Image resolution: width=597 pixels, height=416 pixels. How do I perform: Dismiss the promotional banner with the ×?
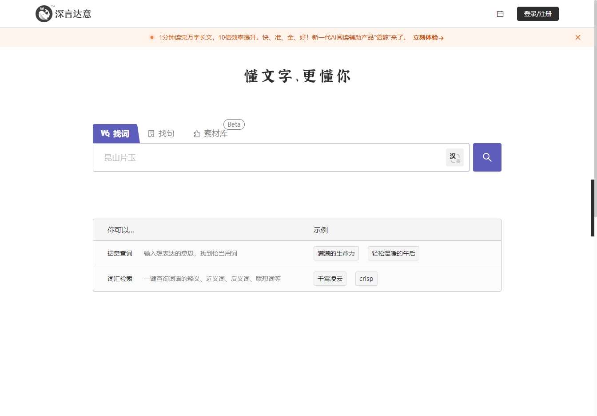(577, 37)
